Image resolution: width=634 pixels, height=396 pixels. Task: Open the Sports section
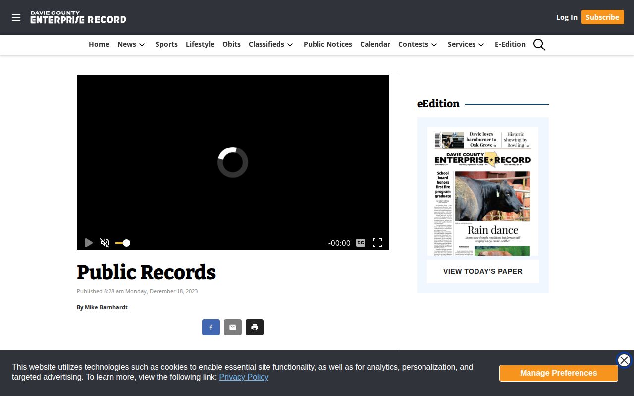(x=166, y=44)
